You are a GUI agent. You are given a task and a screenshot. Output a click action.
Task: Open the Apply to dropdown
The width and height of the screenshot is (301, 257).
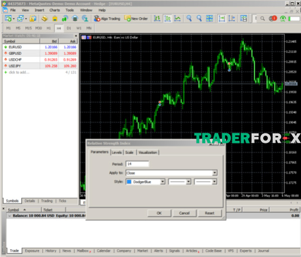click(x=215, y=173)
